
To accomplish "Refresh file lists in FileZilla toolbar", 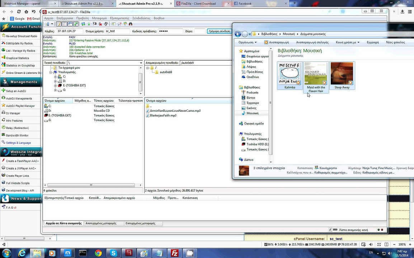I will point(83,24).
